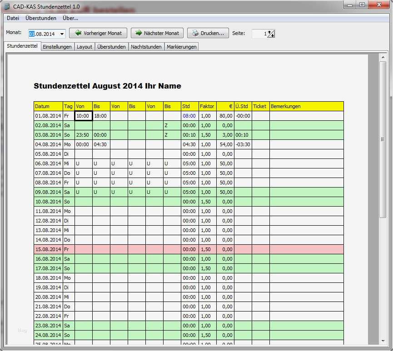Viewport: 393px width, 351px height.
Task: Switch to the Layout tab
Action: click(x=85, y=46)
